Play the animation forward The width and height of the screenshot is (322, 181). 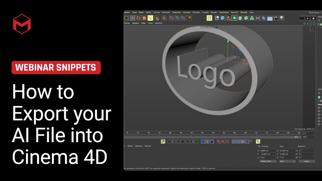[183, 142]
